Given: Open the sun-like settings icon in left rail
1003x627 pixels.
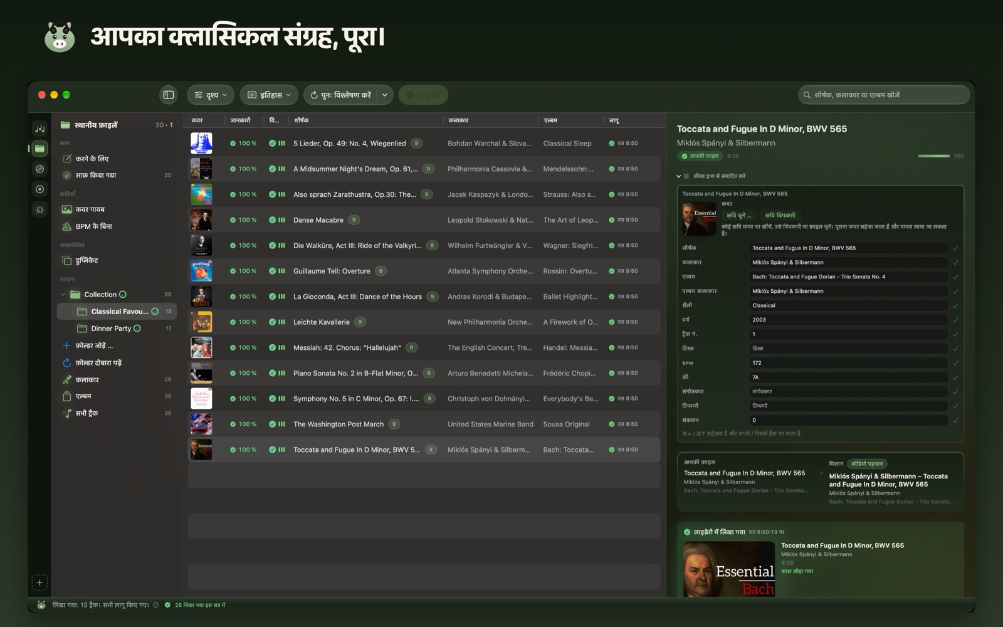Looking at the screenshot, I should (39, 210).
